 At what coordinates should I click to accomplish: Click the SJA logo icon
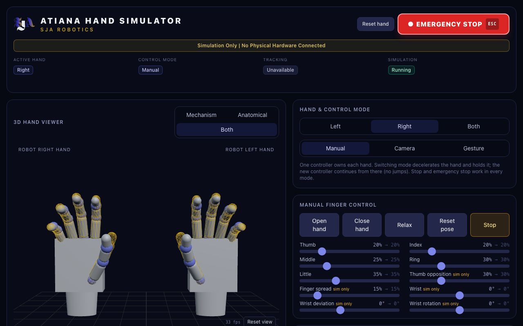pyautogui.click(x=24, y=24)
